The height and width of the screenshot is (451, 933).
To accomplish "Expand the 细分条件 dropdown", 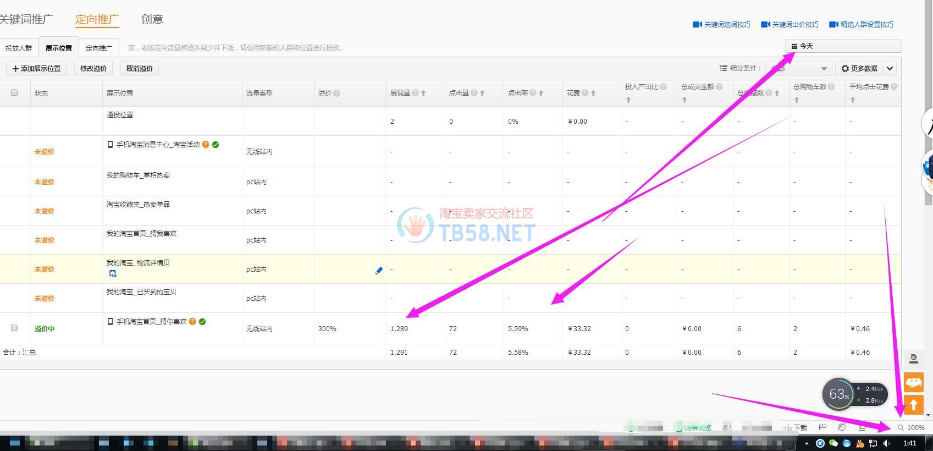I will coord(798,69).
